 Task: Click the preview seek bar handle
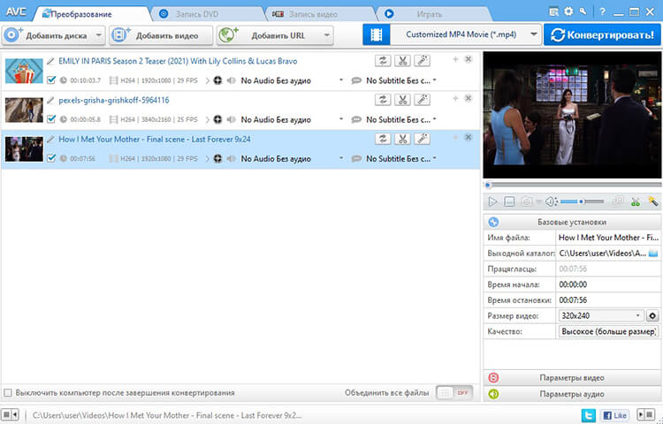[488, 185]
